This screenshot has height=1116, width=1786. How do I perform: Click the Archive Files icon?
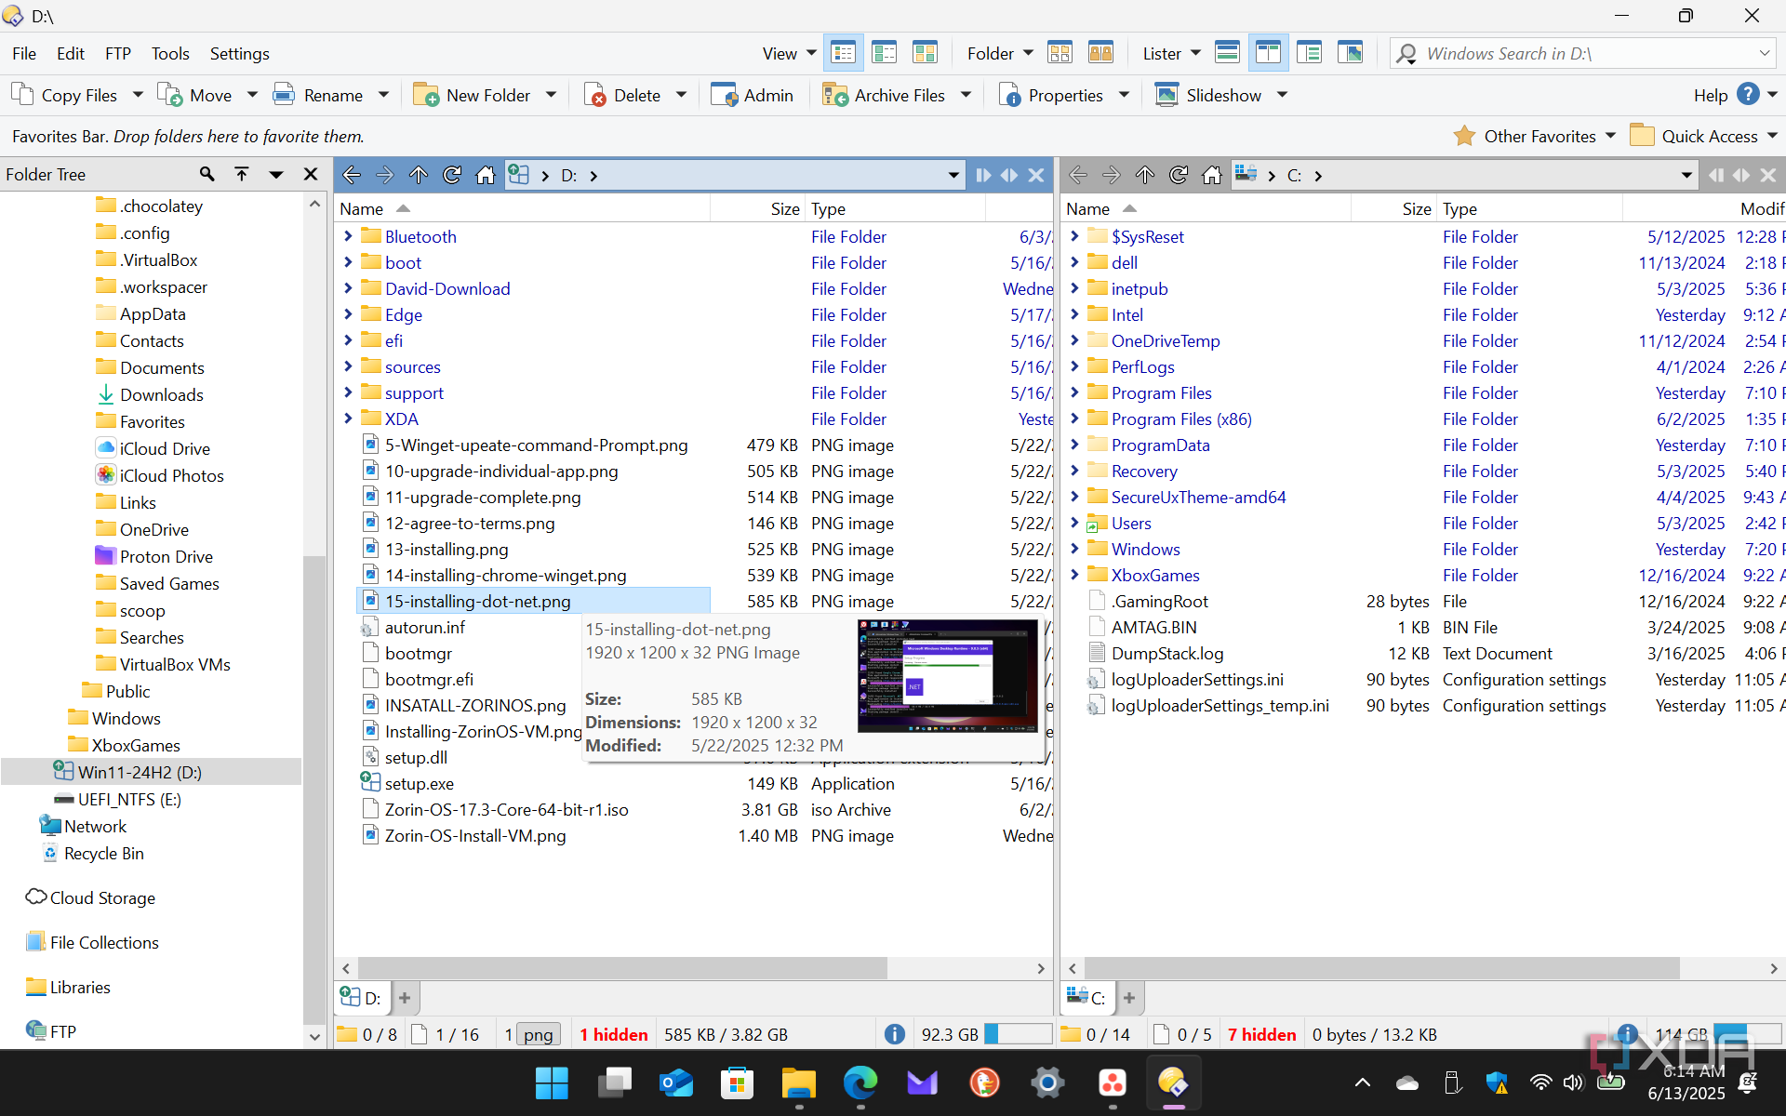pyautogui.click(x=834, y=95)
